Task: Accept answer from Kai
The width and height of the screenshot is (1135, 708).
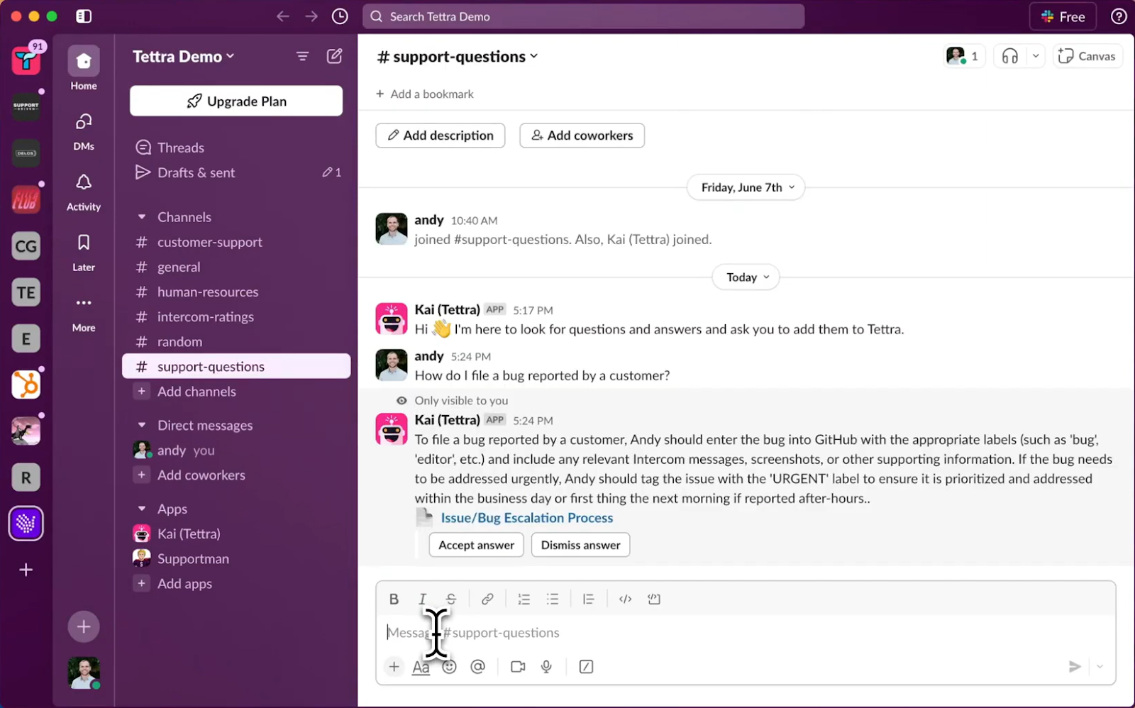Action: pyautogui.click(x=477, y=545)
